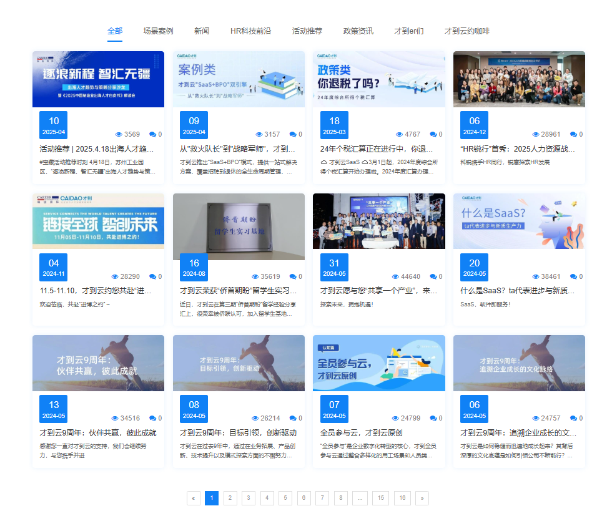Click the comment bubble on the 4767 card
This screenshot has height=516, width=612.
click(x=433, y=135)
